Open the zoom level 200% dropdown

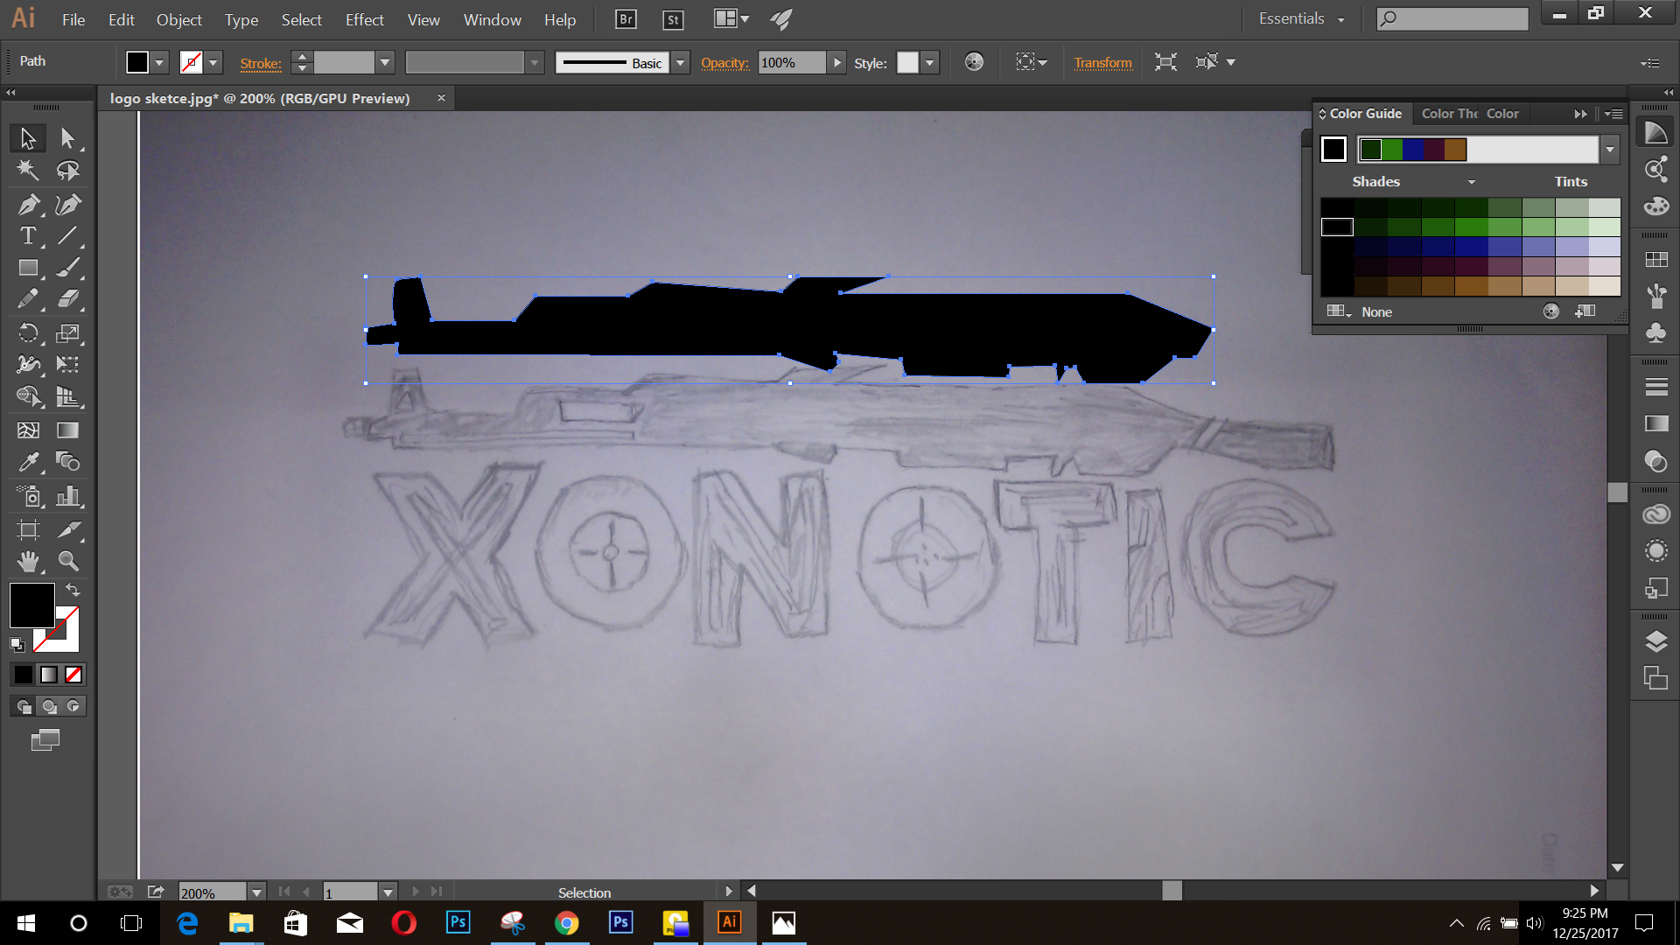coord(256,892)
